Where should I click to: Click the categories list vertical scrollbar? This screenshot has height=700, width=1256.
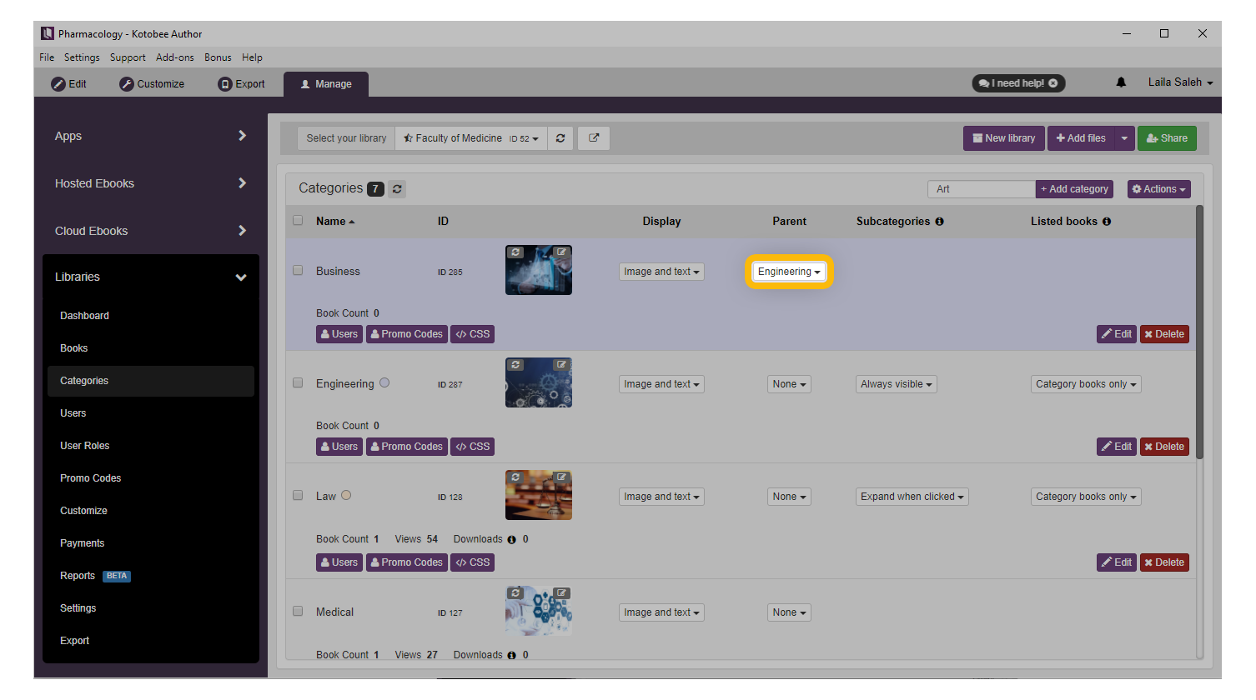click(x=1200, y=332)
